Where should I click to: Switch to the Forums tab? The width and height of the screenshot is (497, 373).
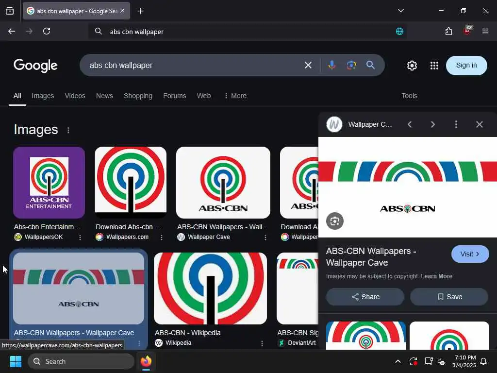(x=174, y=96)
